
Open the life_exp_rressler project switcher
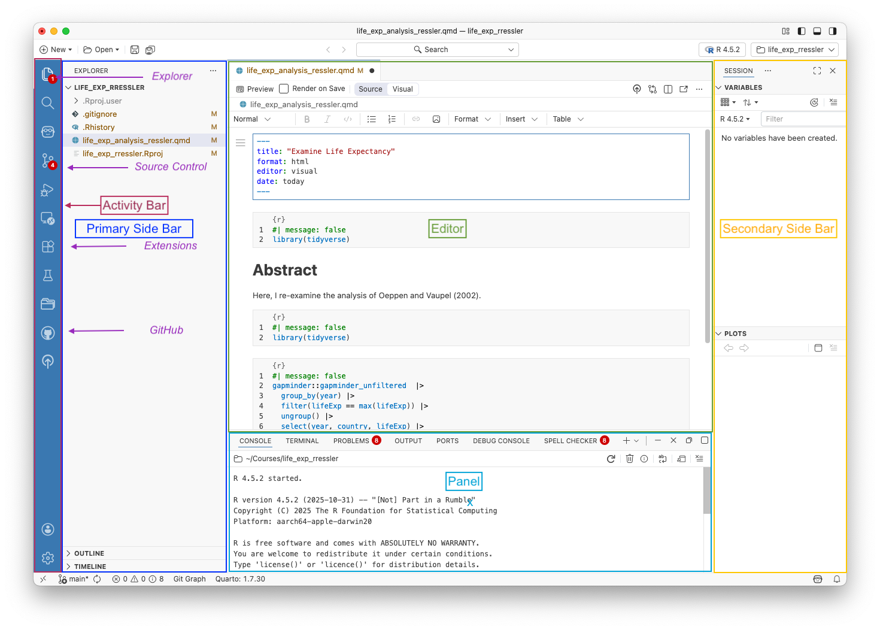pos(794,49)
